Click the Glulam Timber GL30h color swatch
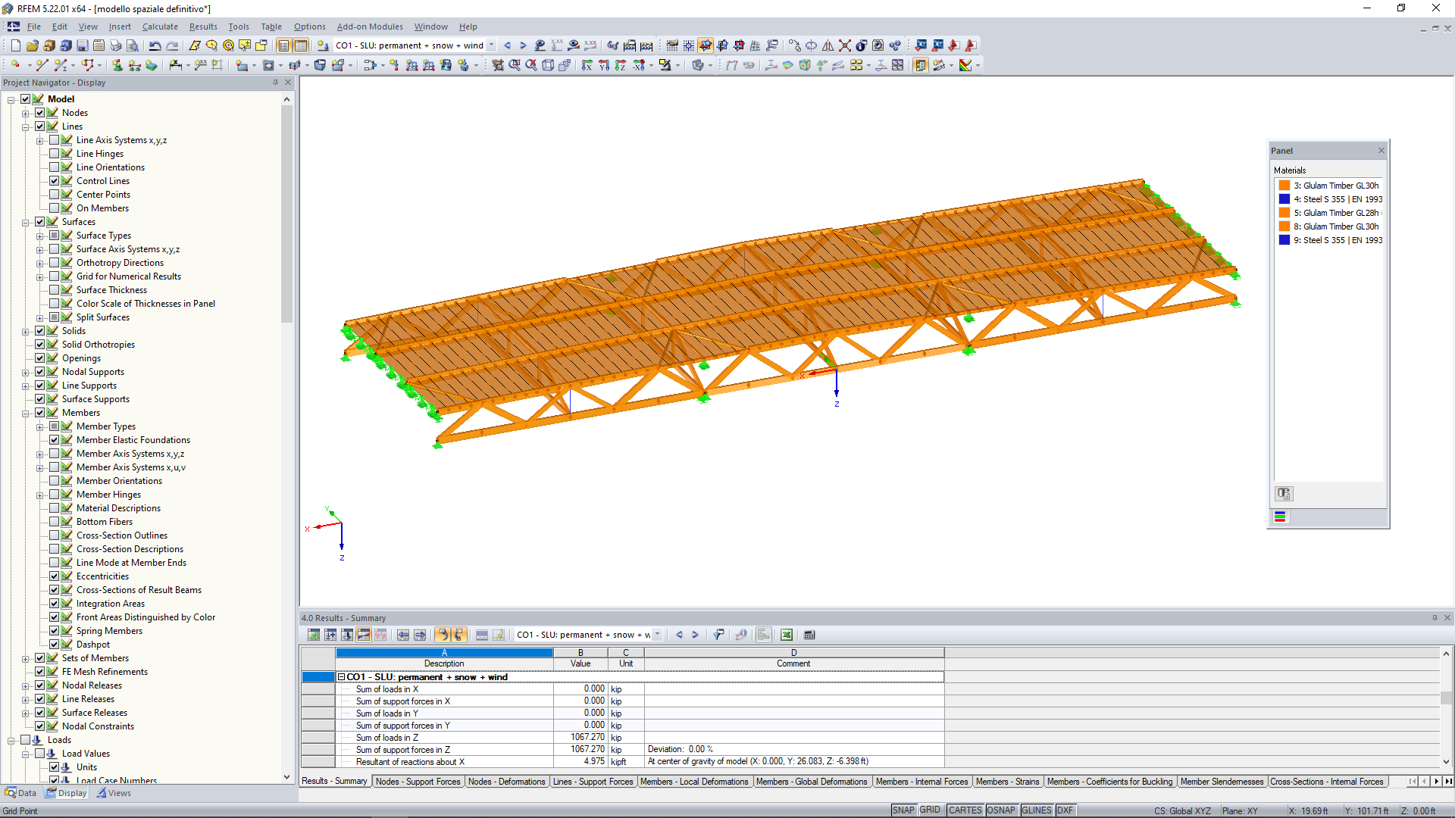Viewport: 1455px width, 818px height. [1284, 186]
